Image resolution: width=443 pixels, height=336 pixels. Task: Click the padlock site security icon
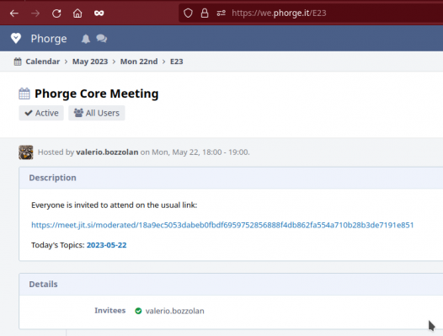tap(205, 13)
